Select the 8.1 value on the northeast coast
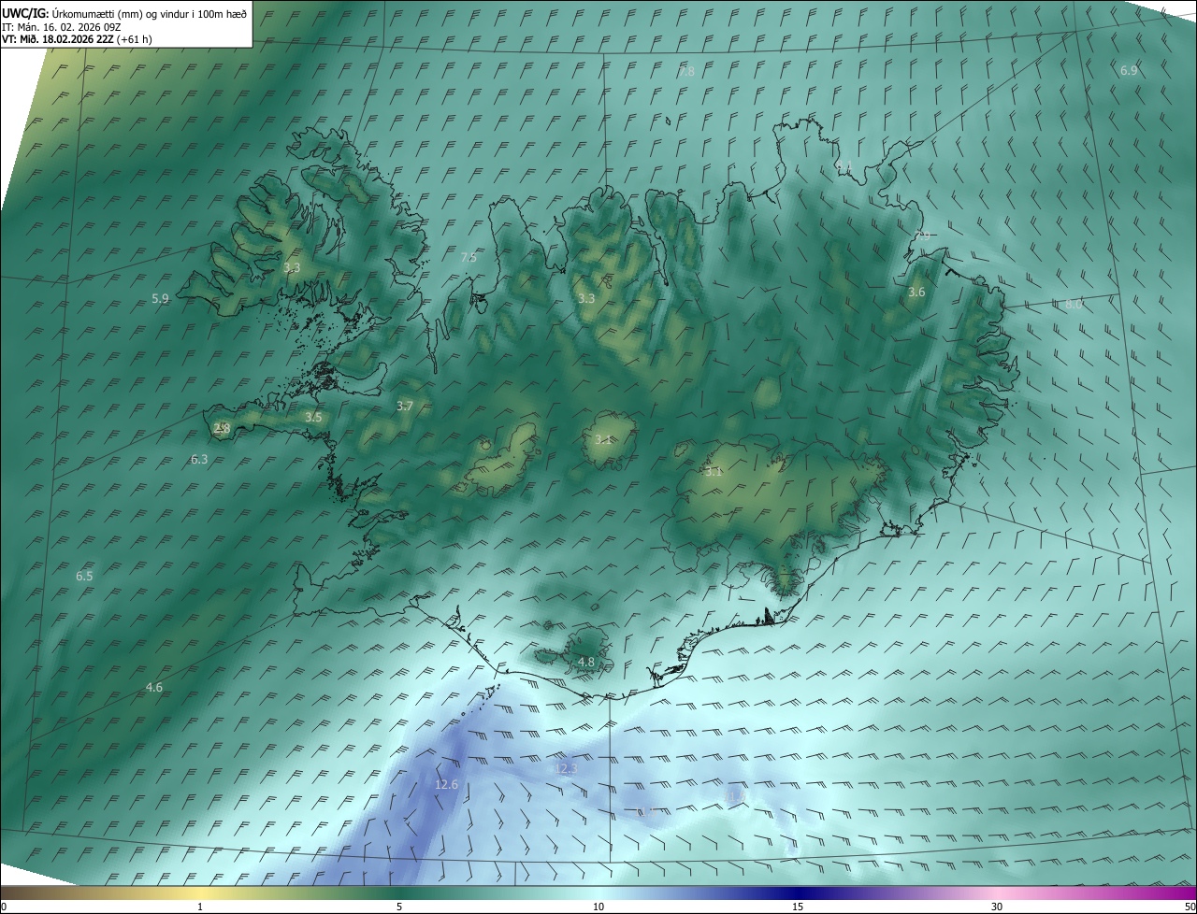Screen dimensions: 1197x914 (x=844, y=165)
